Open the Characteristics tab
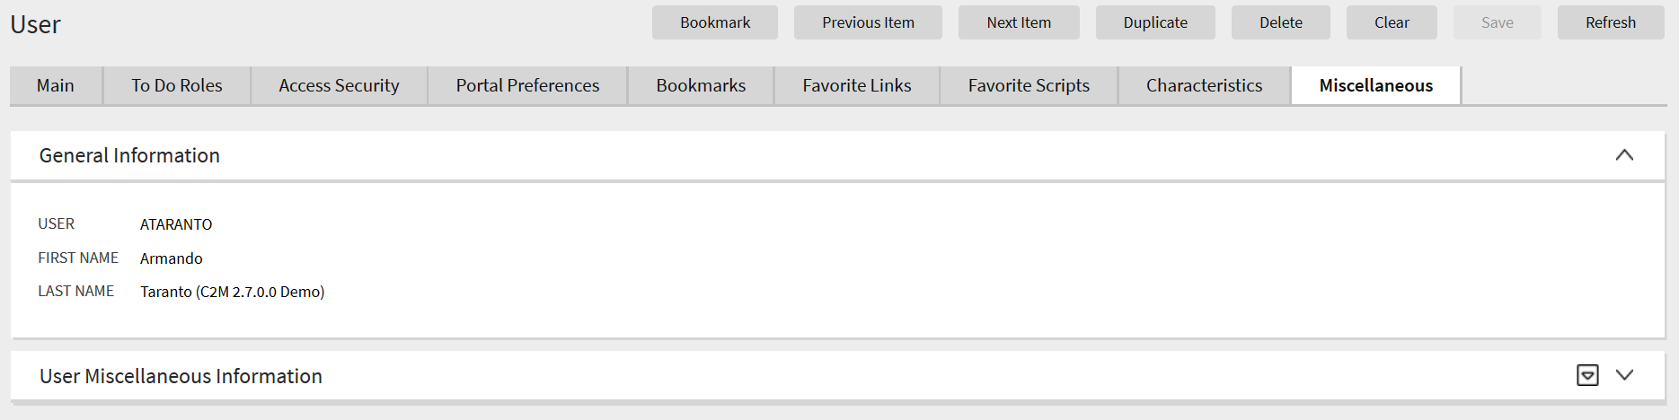Viewport: 1679px width, 420px height. pyautogui.click(x=1204, y=85)
